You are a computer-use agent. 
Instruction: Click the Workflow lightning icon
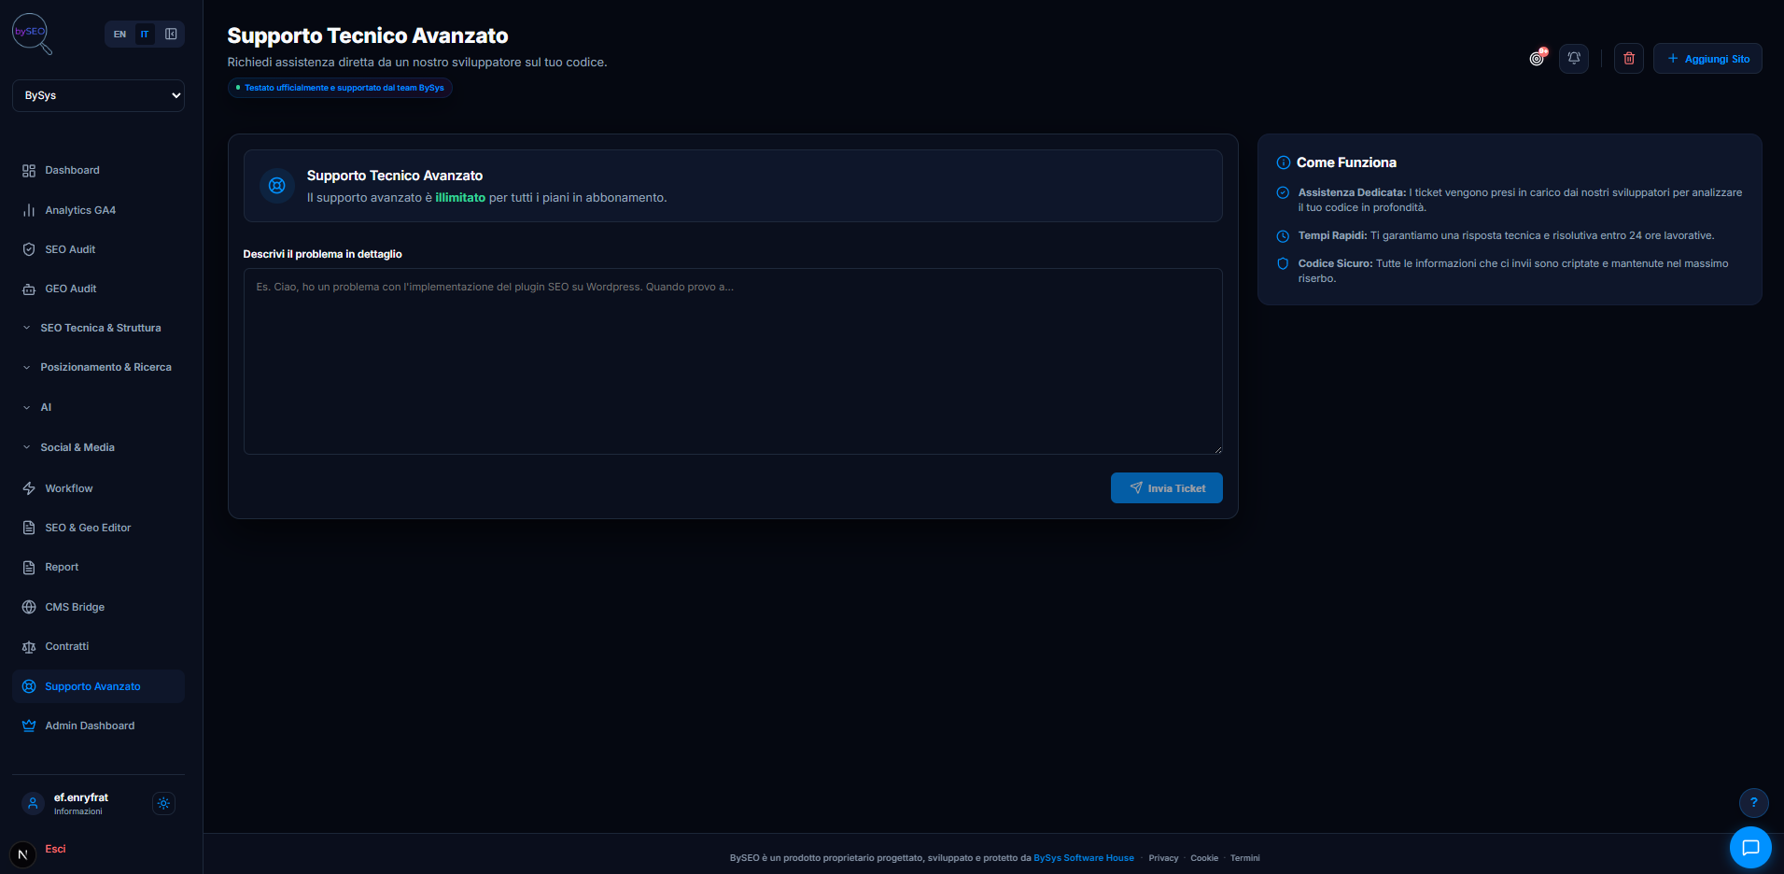click(x=29, y=488)
